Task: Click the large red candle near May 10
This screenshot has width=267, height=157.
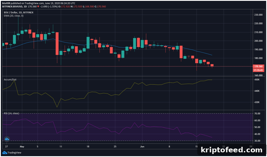Action: coord(57,44)
